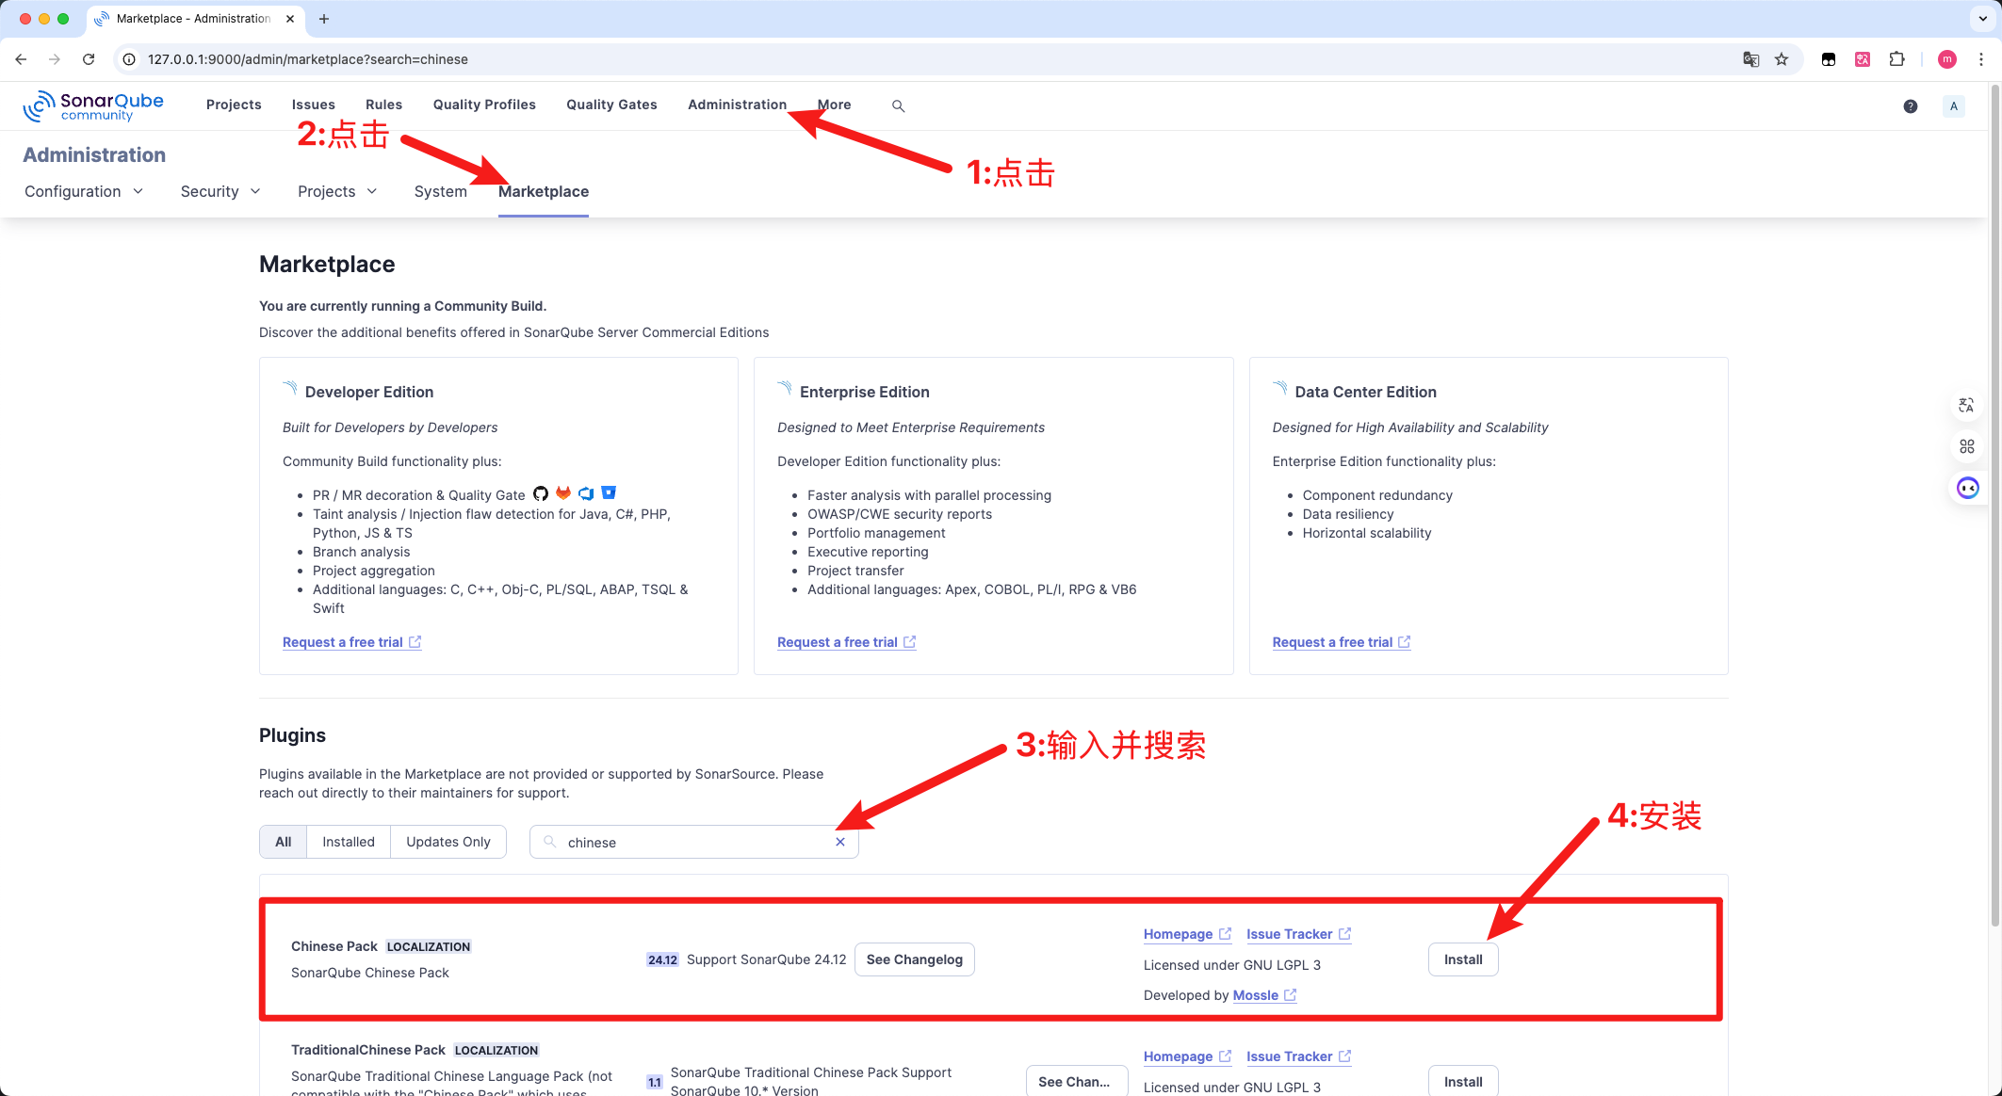Open the help question mark icon
This screenshot has height=1096, width=2002.
pos(1910,106)
